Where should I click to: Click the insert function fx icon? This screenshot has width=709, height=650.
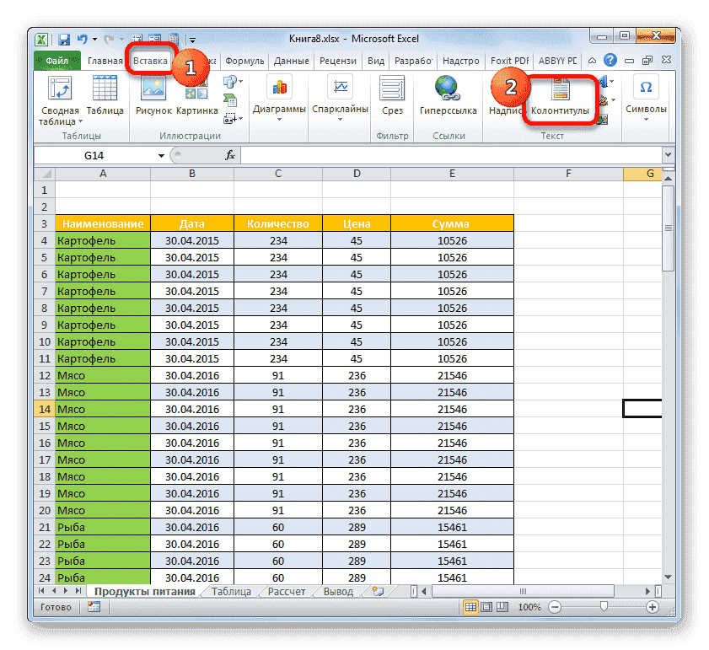coord(230,156)
